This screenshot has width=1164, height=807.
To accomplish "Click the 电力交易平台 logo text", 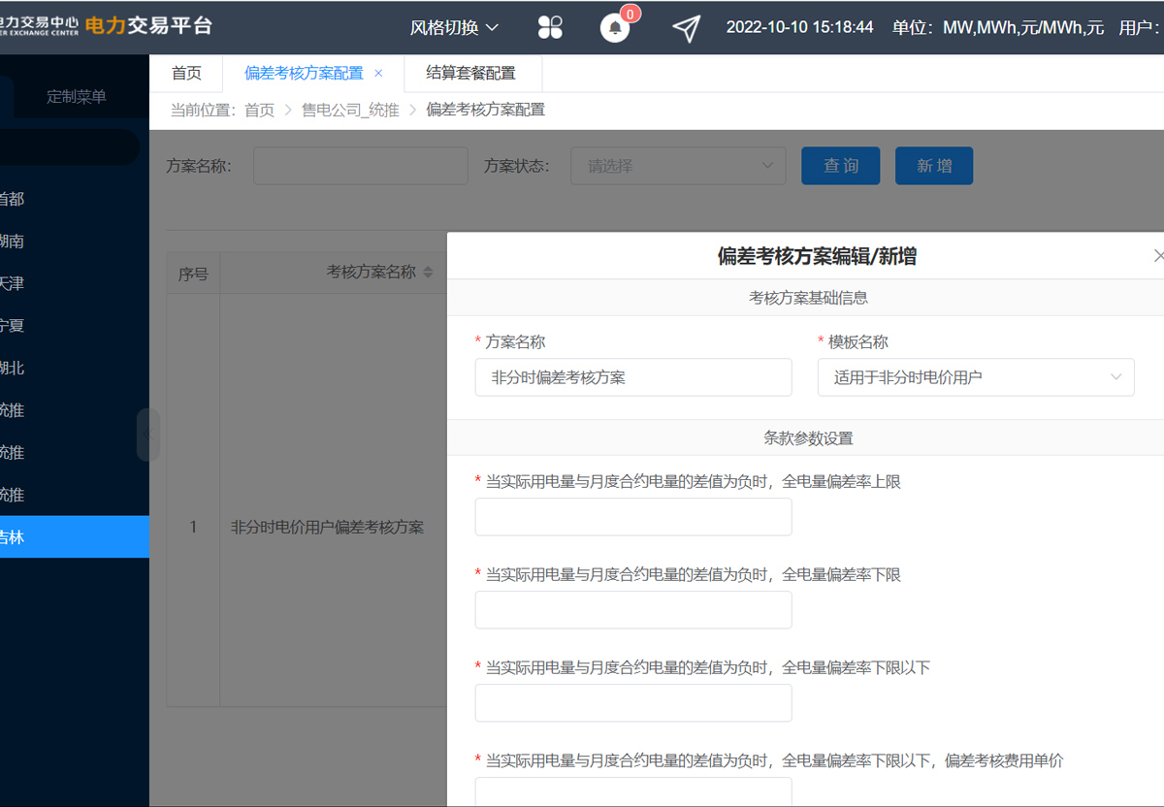I will tap(148, 26).
